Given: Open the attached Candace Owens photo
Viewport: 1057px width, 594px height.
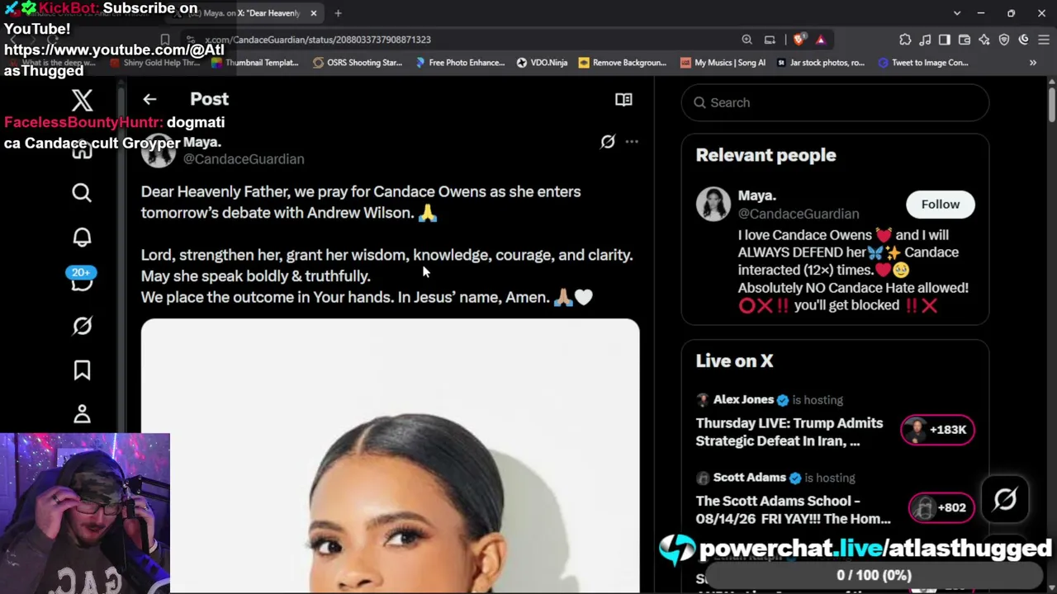Looking at the screenshot, I should [x=390, y=456].
